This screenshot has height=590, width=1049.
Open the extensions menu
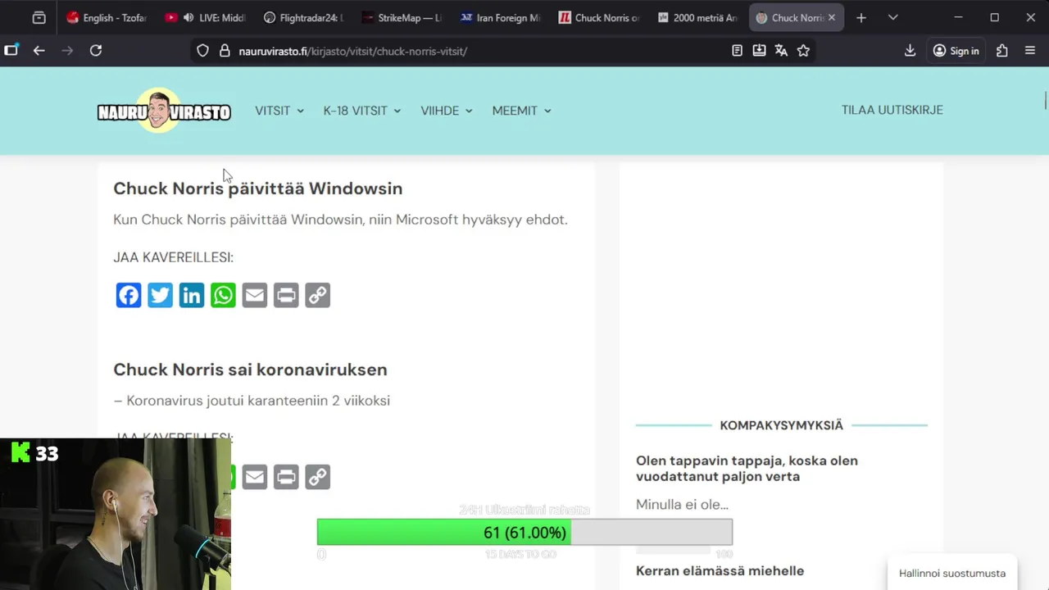pyautogui.click(x=1001, y=51)
